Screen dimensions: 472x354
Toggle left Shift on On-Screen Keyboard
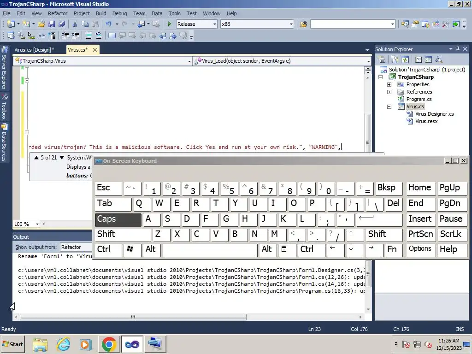tap(123, 234)
